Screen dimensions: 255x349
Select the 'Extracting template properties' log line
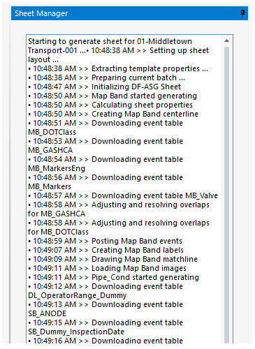[118, 68]
